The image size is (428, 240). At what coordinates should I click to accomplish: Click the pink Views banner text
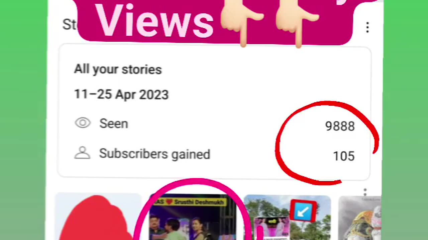pyautogui.click(x=154, y=21)
